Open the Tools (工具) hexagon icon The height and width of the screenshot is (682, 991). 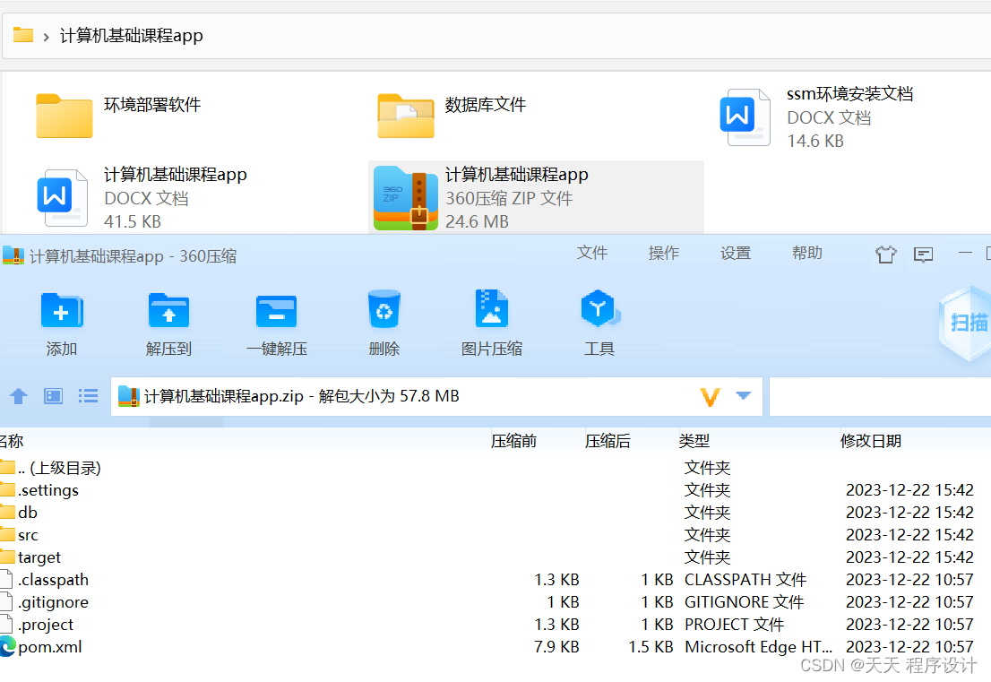click(599, 308)
